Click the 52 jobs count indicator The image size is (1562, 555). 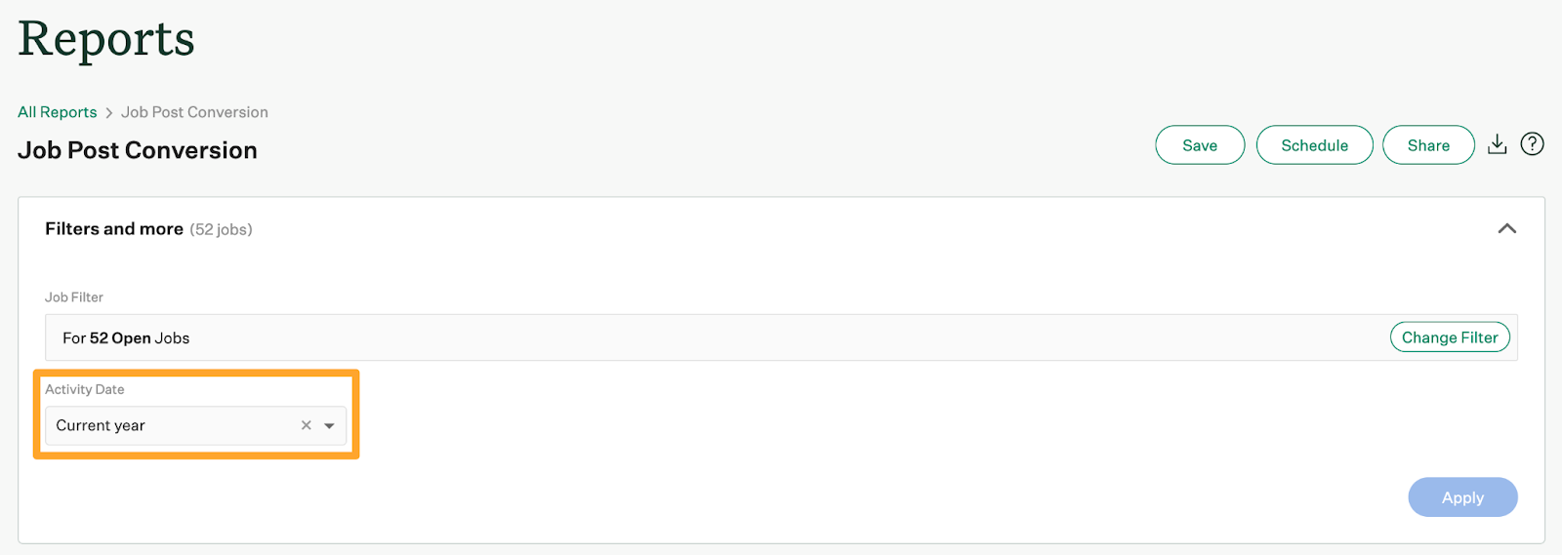point(221,229)
